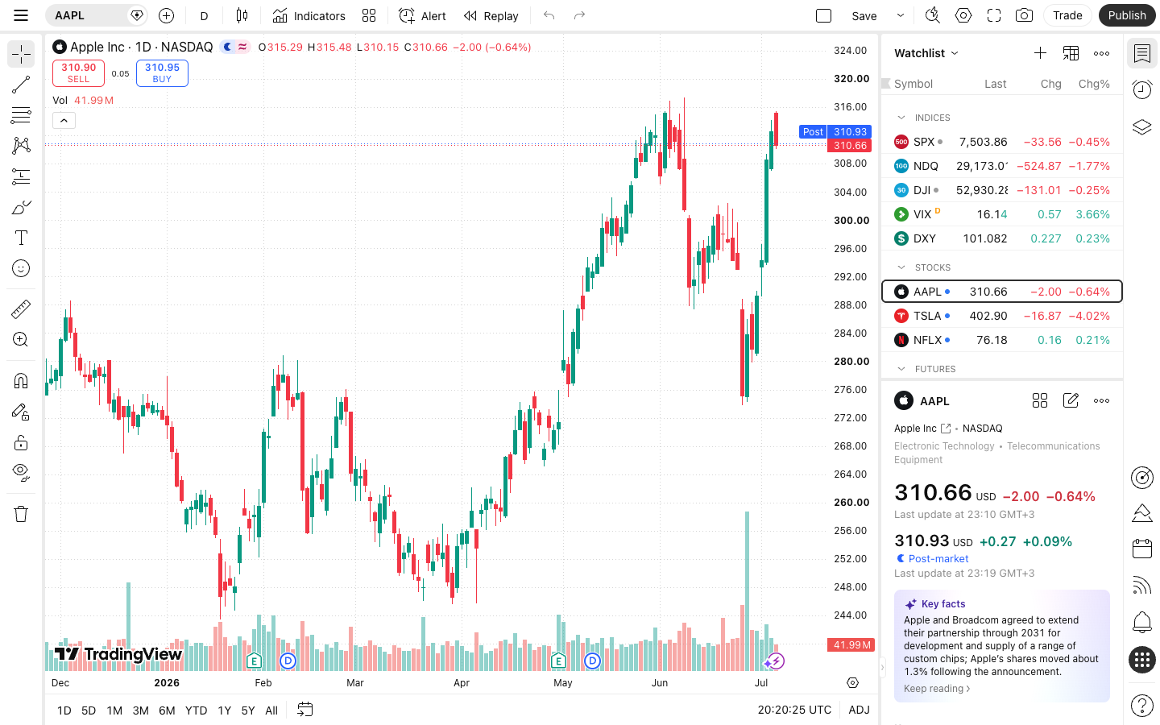Toggle magnet mode for drawings
Image resolution: width=1160 pixels, height=725 pixels.
pos(21,380)
